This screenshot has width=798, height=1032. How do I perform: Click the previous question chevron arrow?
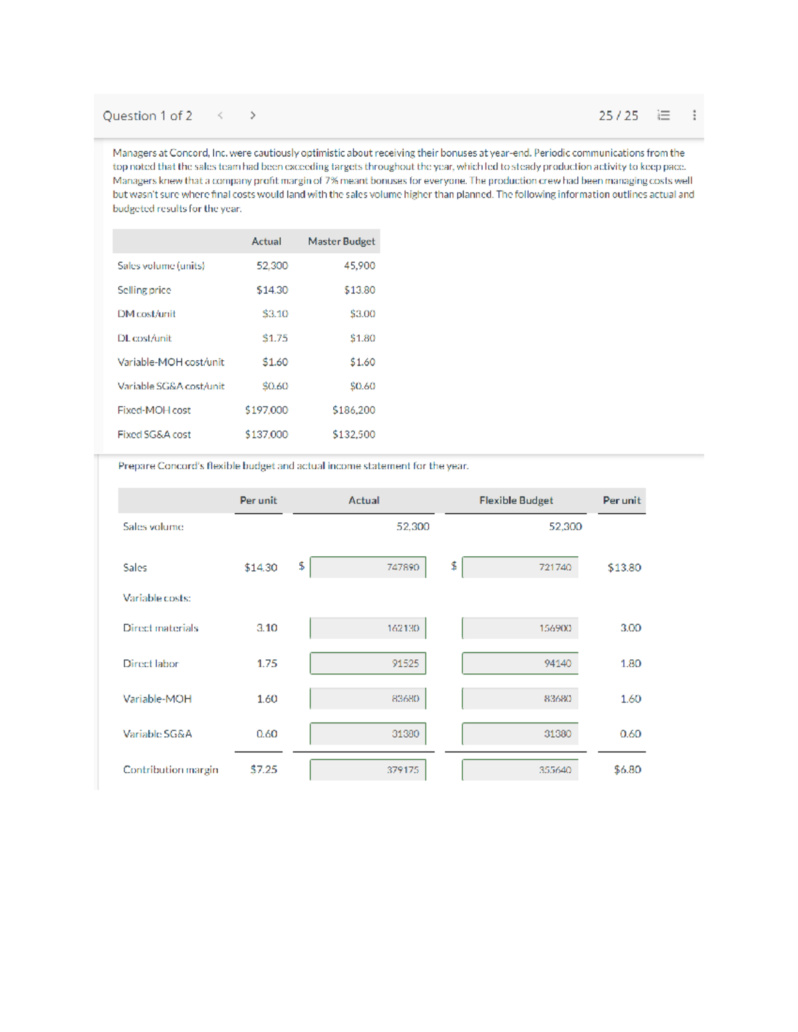coord(219,114)
